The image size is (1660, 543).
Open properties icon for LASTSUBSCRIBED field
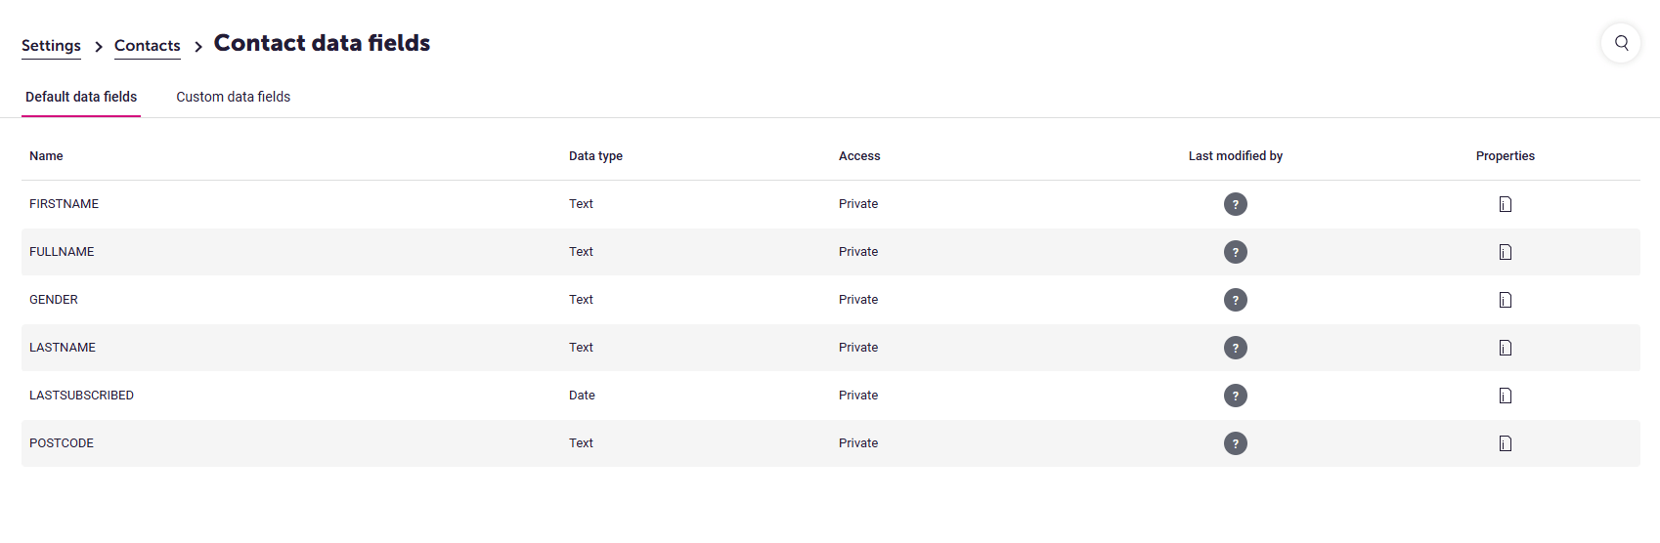(1506, 396)
